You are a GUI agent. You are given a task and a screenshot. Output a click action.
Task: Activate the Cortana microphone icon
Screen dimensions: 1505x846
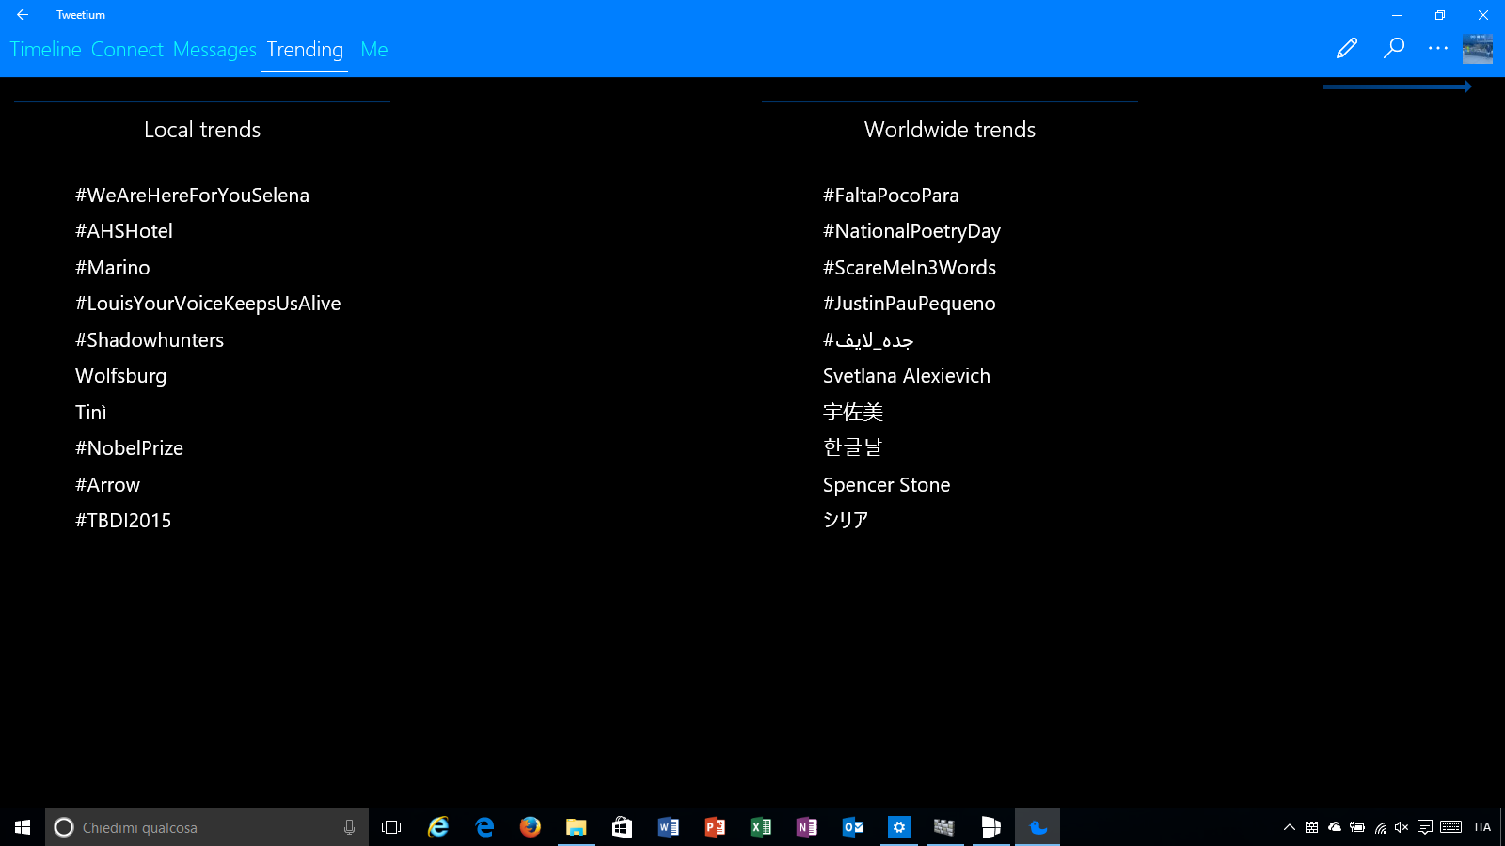349,827
